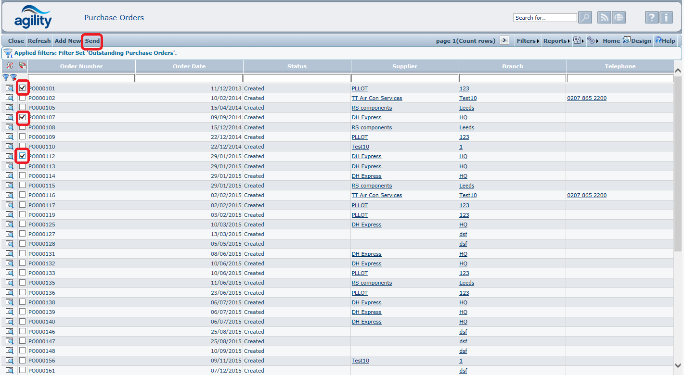Click Refresh in the toolbar
The image size is (684, 375).
tap(39, 41)
